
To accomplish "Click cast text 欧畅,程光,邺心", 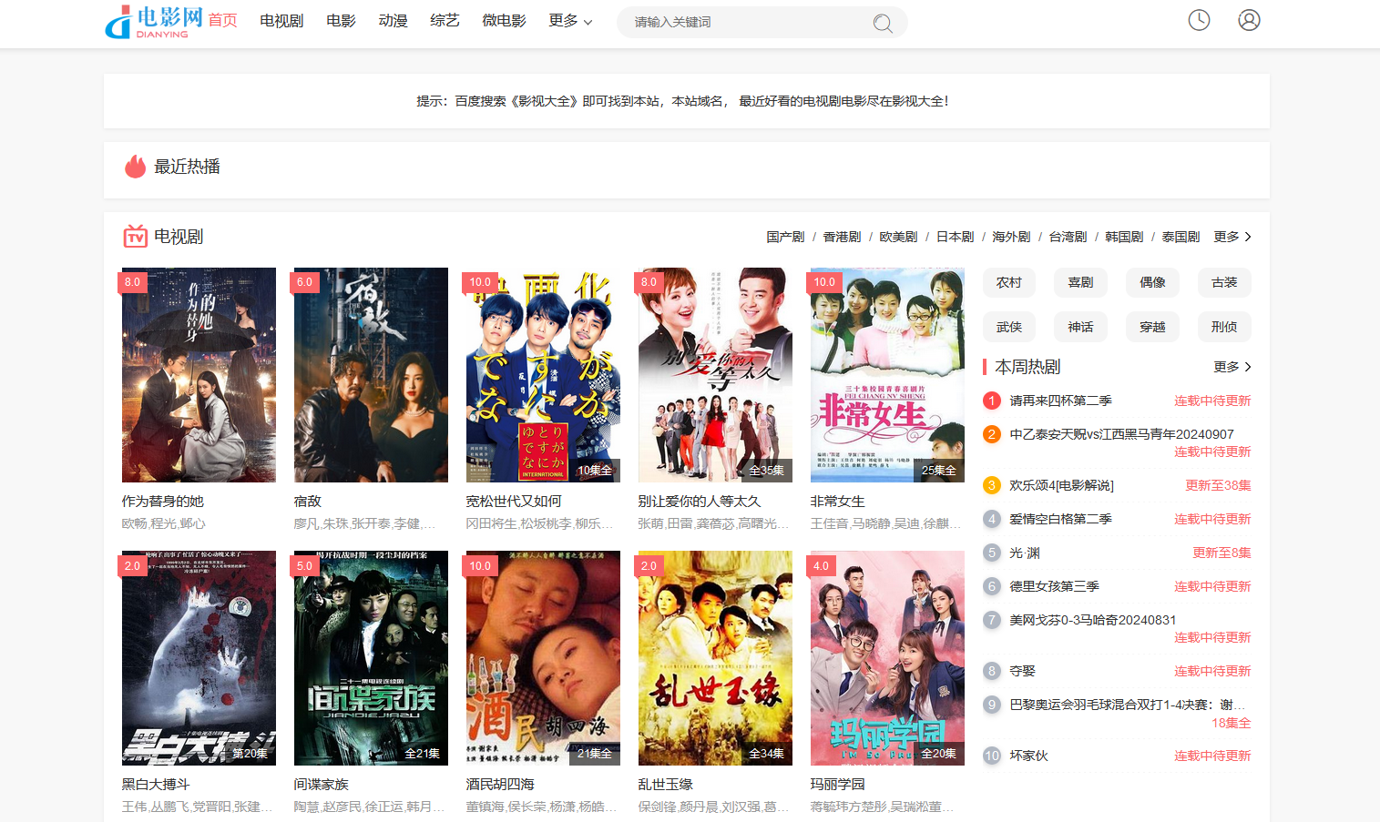I will (164, 523).
